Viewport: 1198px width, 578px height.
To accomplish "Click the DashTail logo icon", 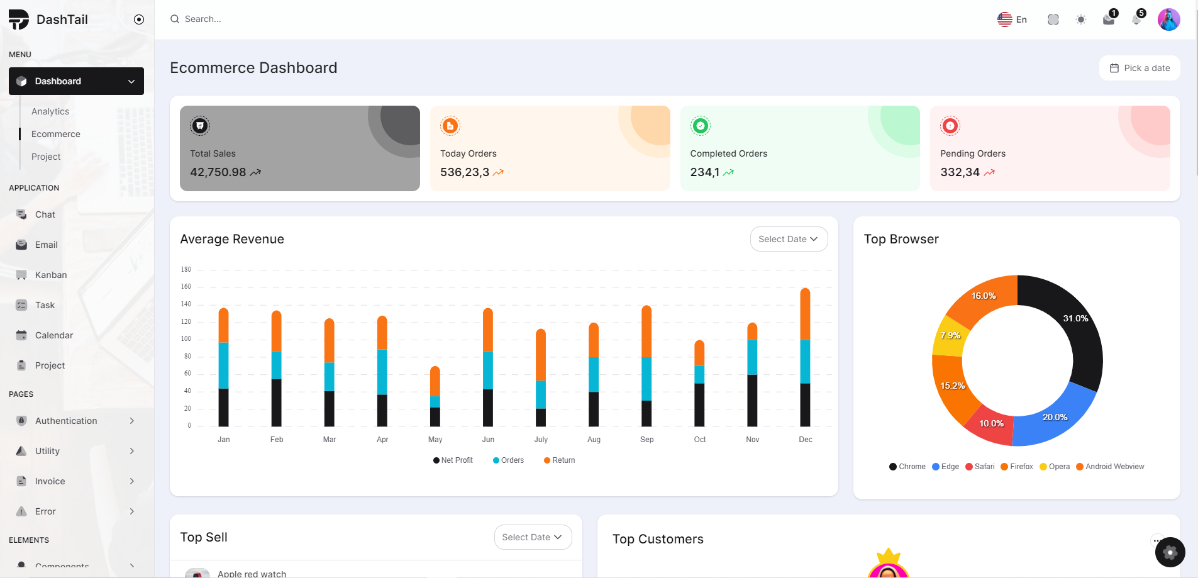I will point(19,19).
